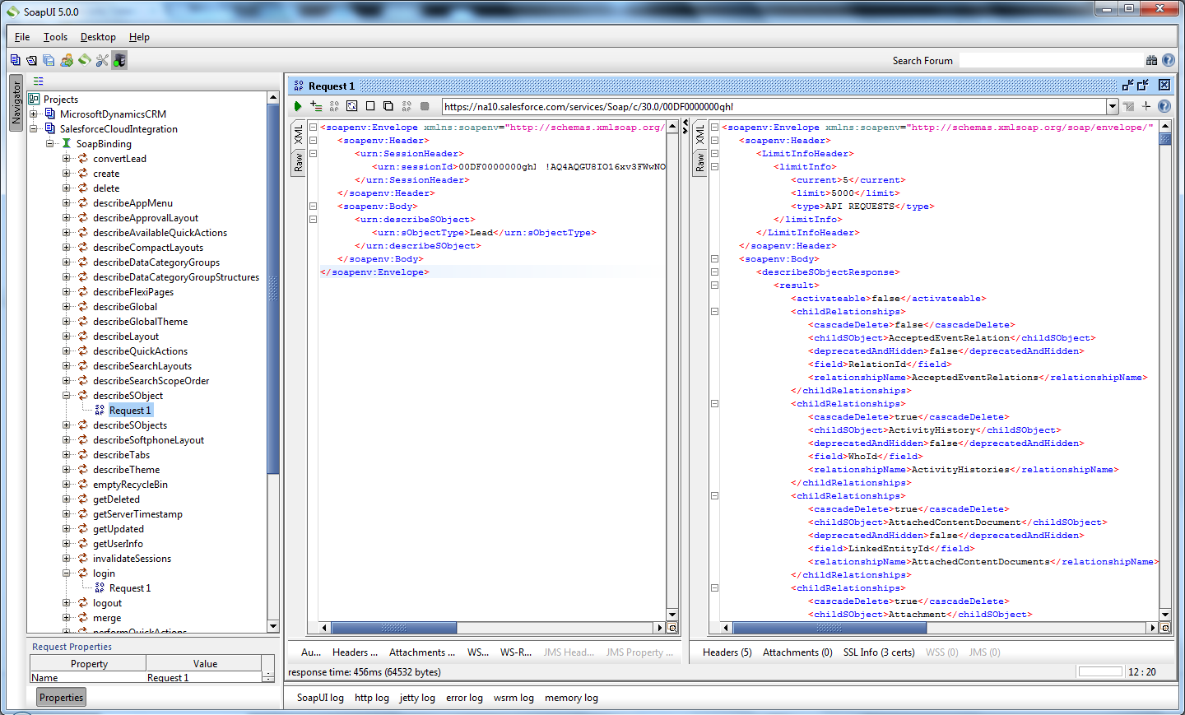Open the File menu
Viewport: 1185px width, 715px height.
(22, 37)
